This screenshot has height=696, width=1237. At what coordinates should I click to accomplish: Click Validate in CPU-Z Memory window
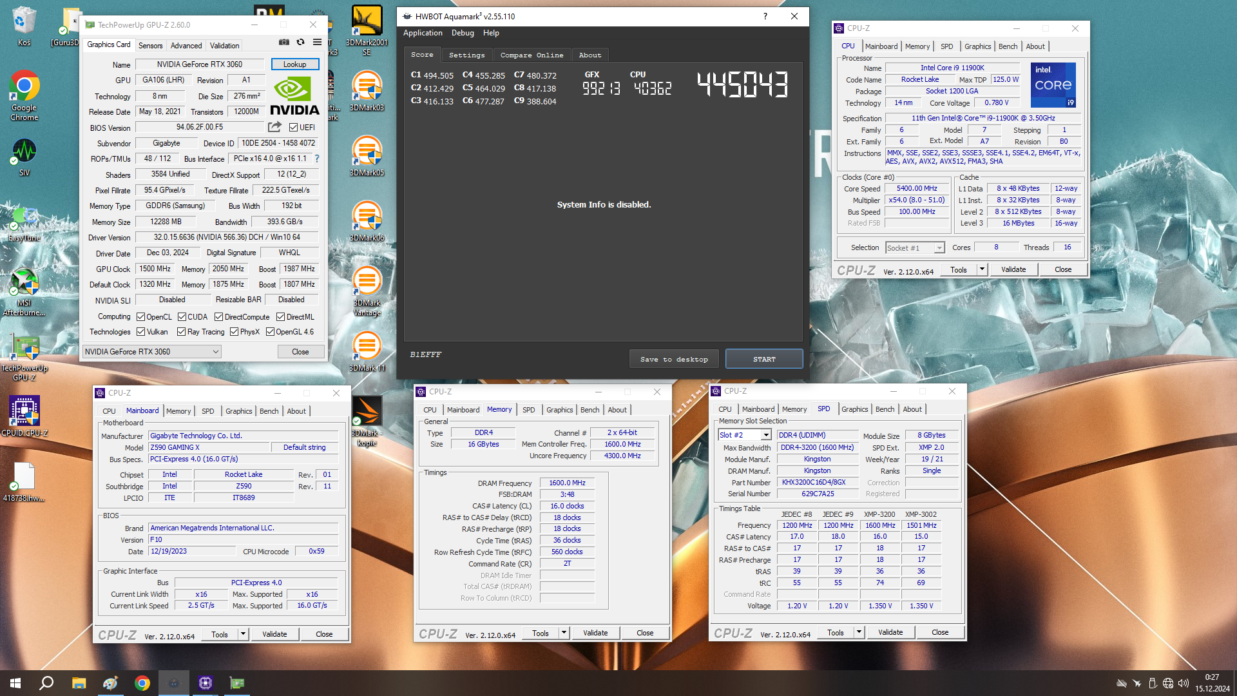pos(595,633)
